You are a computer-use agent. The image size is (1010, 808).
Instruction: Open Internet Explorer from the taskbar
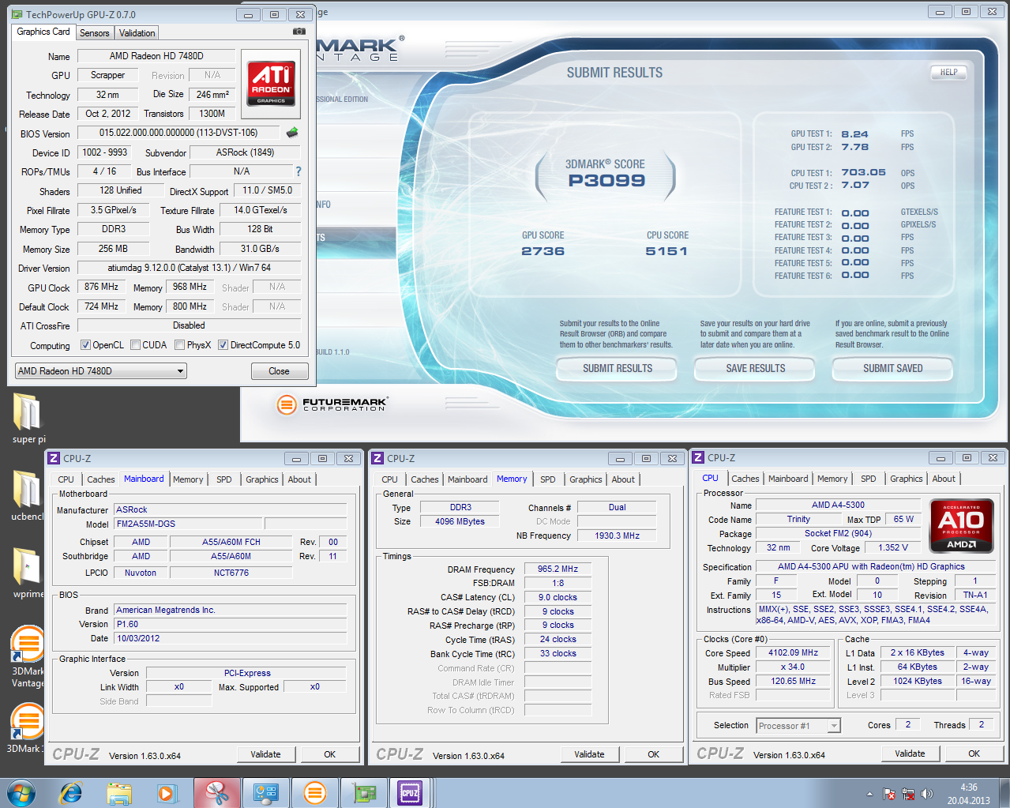point(71,792)
